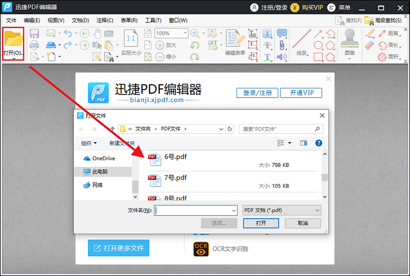The image size is (410, 276).
Task: Select the Distance (距离) measure tool
Action: (389, 33)
